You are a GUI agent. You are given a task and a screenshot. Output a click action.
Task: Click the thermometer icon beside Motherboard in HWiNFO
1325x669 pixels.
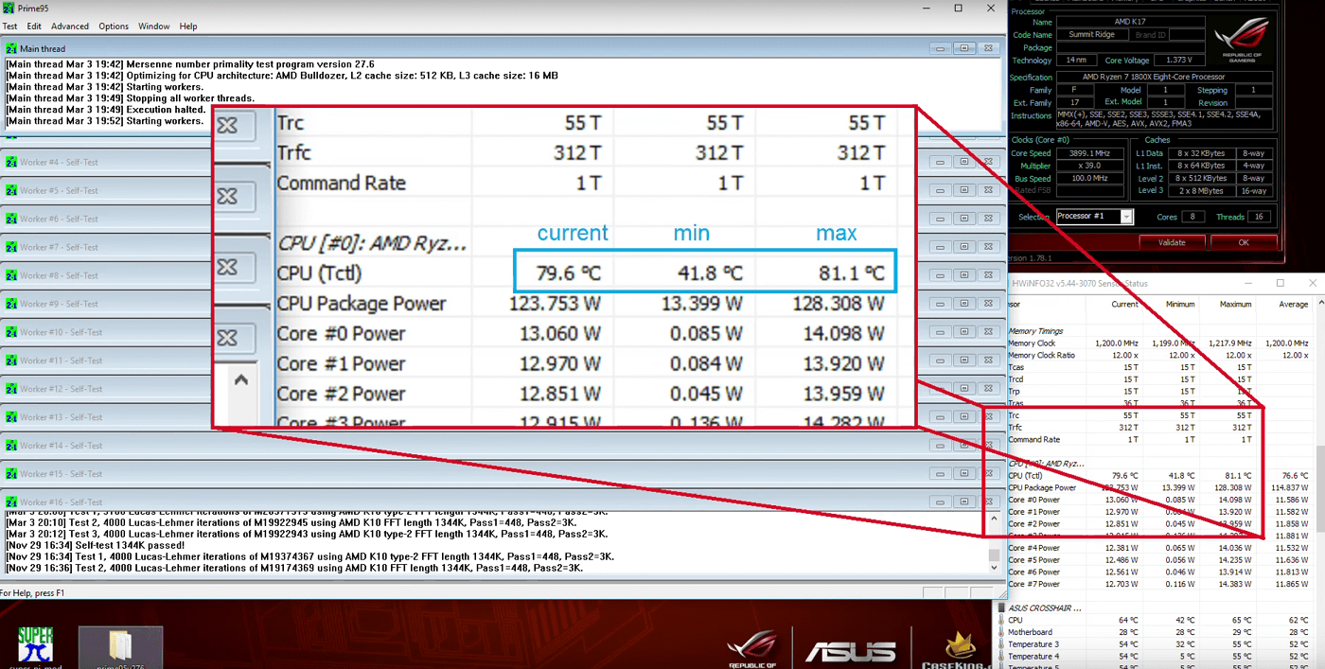(1002, 632)
